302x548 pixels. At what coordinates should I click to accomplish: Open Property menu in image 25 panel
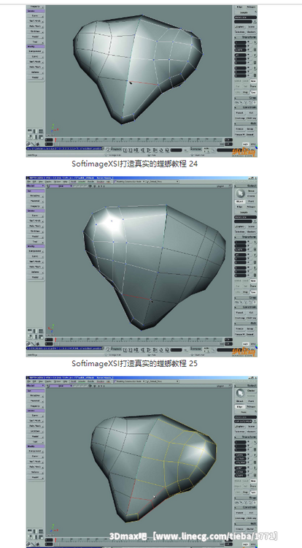coord(36,206)
